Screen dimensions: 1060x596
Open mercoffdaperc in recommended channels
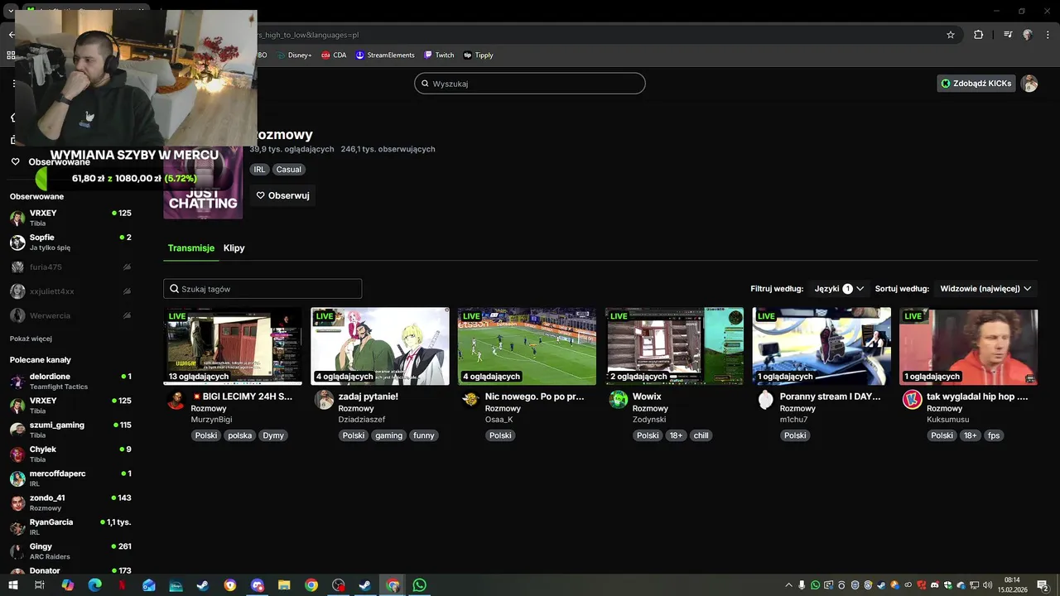click(70, 478)
